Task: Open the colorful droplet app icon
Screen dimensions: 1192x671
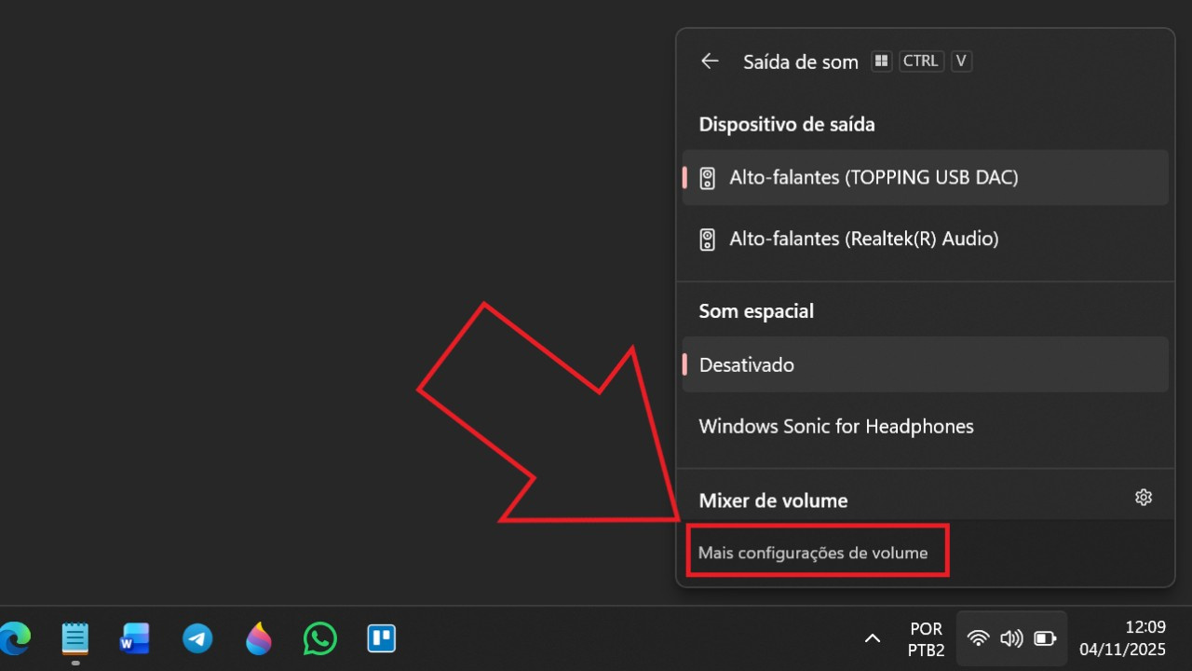Action: click(259, 638)
